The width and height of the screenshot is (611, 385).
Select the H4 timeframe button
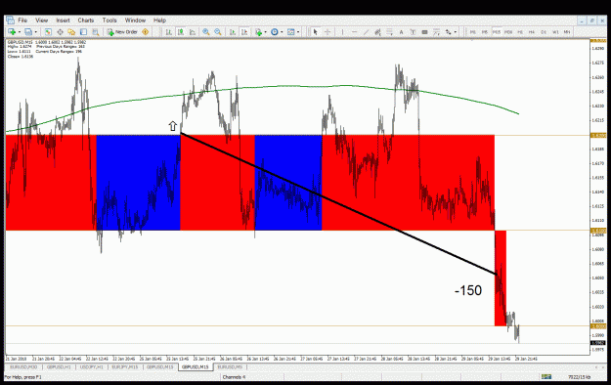pyautogui.click(x=532, y=32)
